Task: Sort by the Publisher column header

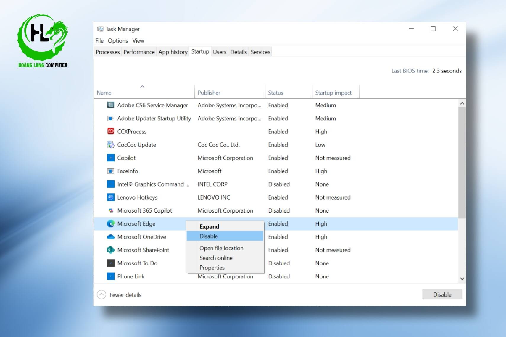Action: (x=230, y=92)
